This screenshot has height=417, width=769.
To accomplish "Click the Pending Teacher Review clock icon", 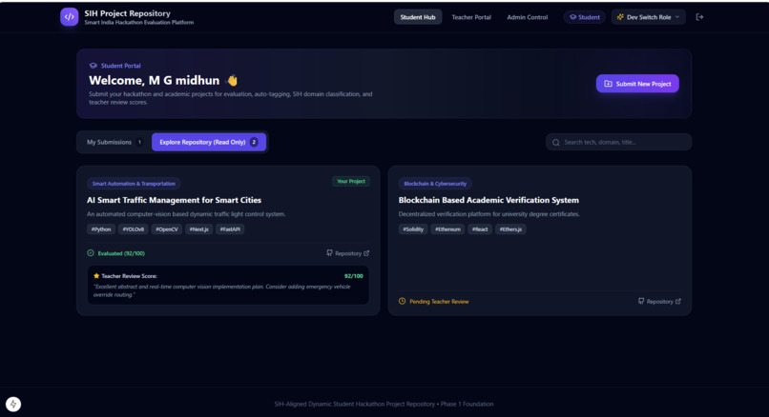I will [403, 301].
